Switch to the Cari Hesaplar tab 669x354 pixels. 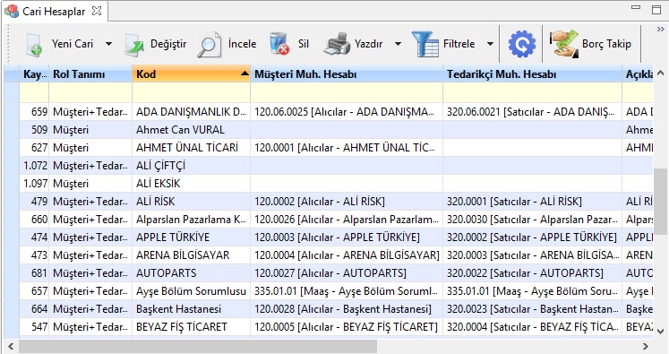(54, 12)
